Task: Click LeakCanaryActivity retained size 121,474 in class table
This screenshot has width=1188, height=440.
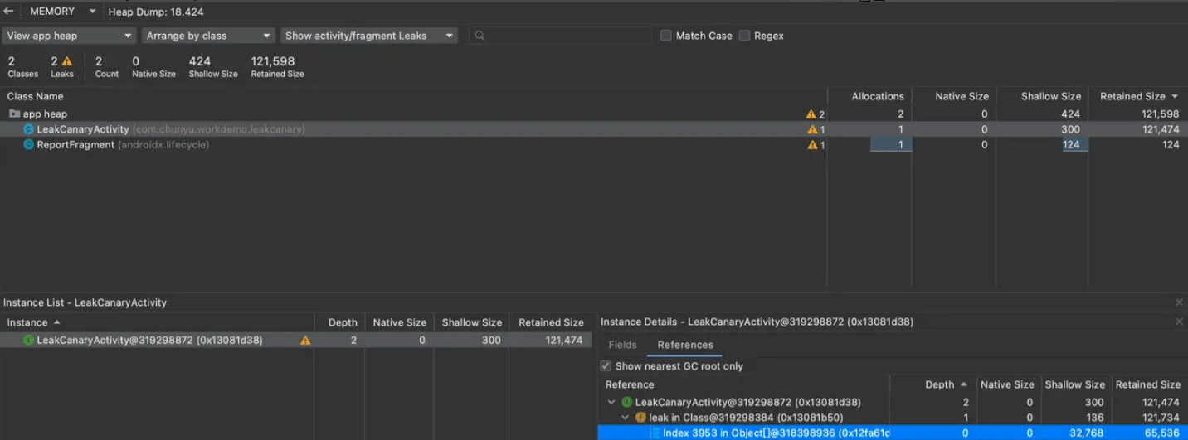Action: pyautogui.click(x=1160, y=129)
